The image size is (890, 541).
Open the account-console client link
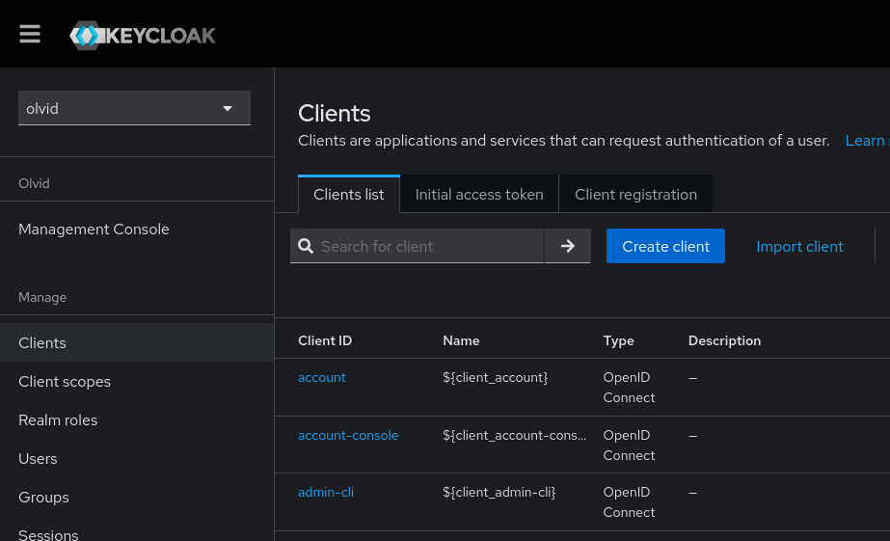348,436
